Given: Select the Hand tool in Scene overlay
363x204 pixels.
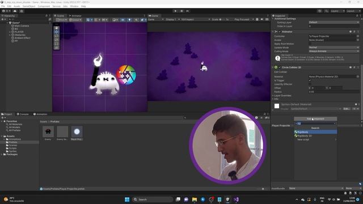Looking at the screenshot, I should pyautogui.click(x=57, y=28).
